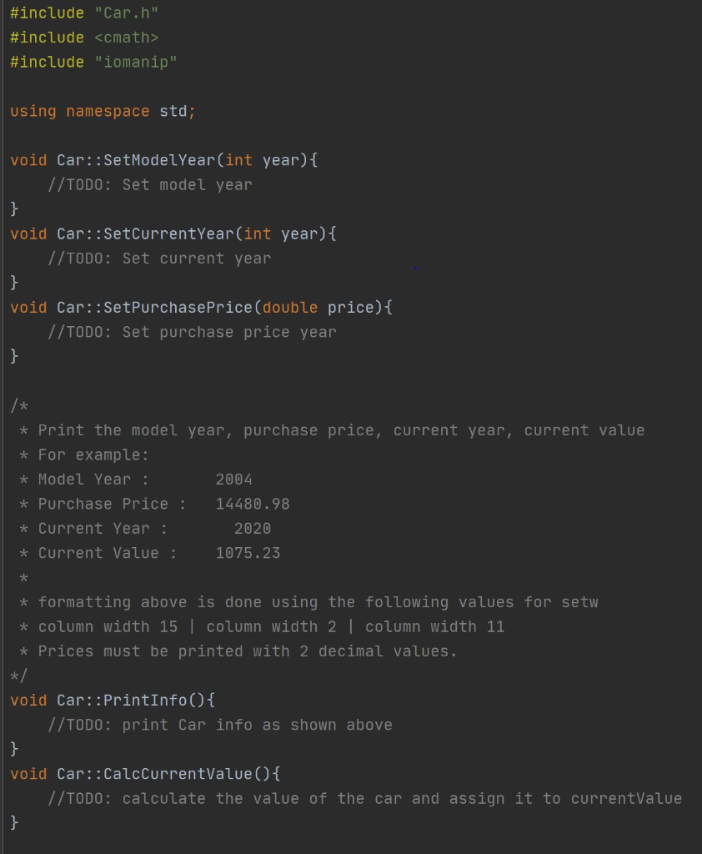Click the SetModelYear function name
This screenshot has width=702, height=854.
pyautogui.click(x=159, y=160)
